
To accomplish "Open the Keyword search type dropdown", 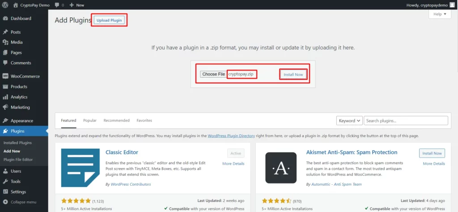I will tap(349, 121).
